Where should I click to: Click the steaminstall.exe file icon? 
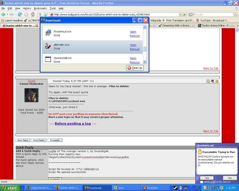(48, 59)
